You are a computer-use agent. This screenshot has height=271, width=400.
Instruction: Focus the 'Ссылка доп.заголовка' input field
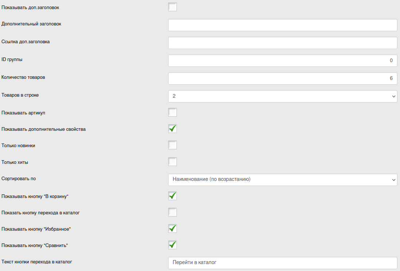[x=282, y=43]
